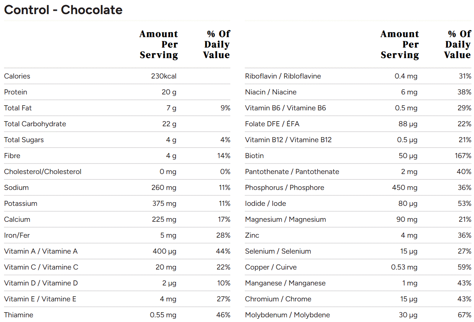Select the Iron/Fer row label
This screenshot has width=474, height=322.
coord(17,235)
